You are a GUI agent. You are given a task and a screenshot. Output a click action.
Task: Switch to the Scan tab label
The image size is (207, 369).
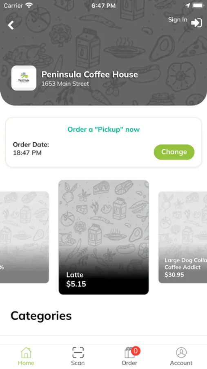(x=78, y=363)
